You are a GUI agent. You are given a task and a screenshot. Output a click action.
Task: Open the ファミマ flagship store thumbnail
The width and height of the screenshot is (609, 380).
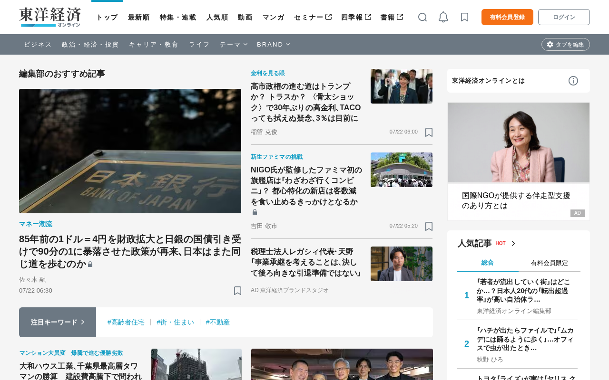[402, 170]
